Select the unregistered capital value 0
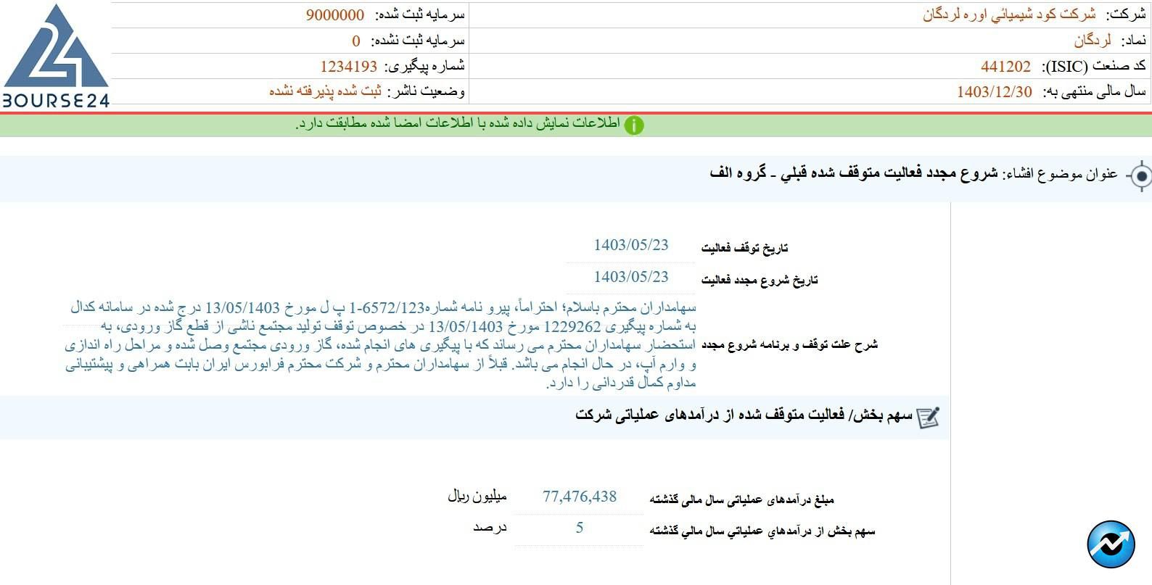The width and height of the screenshot is (1152, 585). pyautogui.click(x=355, y=41)
